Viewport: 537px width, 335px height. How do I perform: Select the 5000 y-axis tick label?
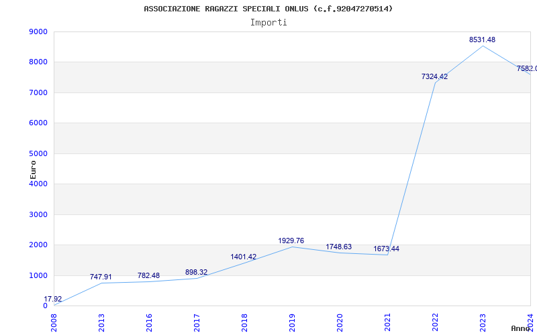(x=38, y=153)
